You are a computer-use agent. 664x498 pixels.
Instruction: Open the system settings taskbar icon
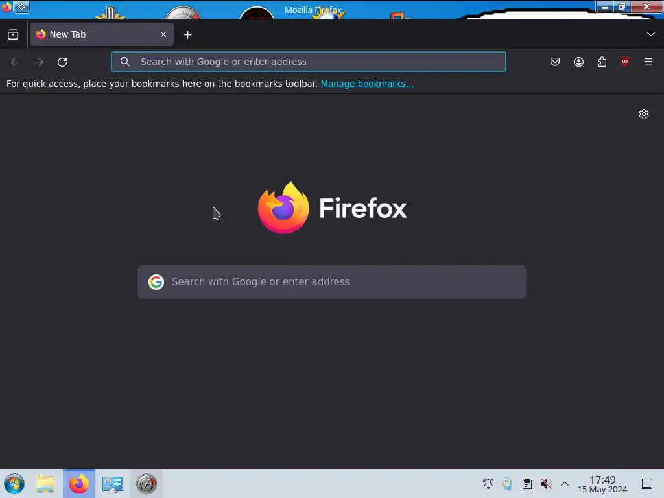[113, 484]
